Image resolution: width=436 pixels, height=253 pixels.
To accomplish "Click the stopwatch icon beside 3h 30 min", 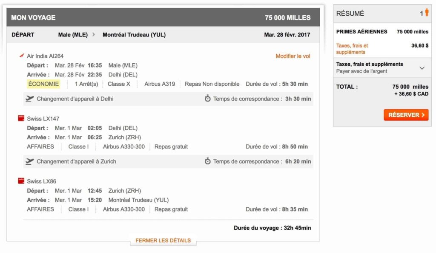I will [x=208, y=99].
